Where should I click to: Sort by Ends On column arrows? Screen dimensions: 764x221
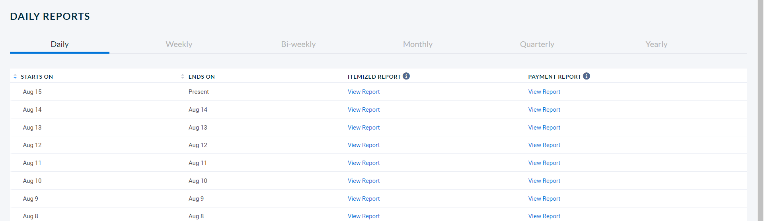click(183, 77)
